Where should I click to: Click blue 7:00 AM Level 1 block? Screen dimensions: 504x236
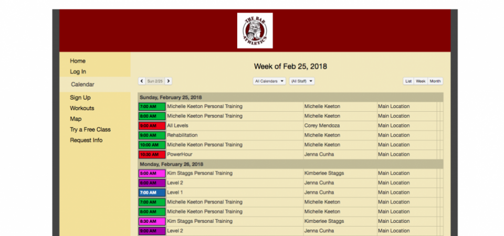[x=152, y=192]
